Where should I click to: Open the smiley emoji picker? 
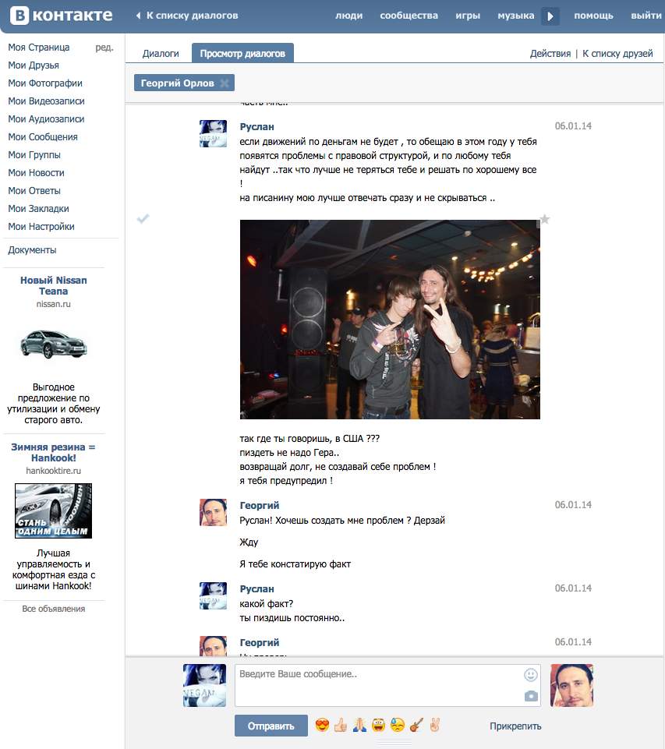531,675
